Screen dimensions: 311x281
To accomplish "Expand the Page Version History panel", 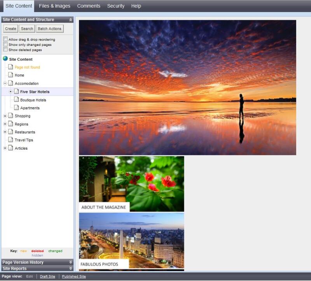I will pyautogui.click(x=71, y=262).
